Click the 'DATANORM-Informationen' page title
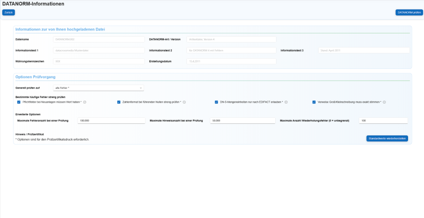The height and width of the screenshot is (218, 424). 33,4
